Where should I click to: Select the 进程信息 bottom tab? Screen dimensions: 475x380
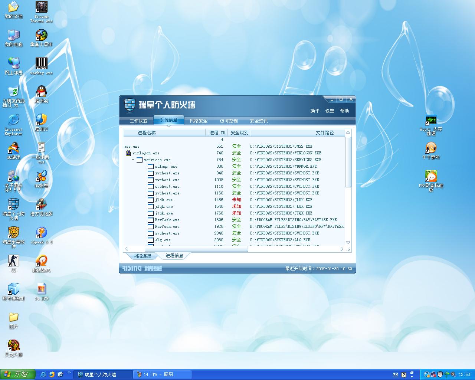(x=174, y=256)
